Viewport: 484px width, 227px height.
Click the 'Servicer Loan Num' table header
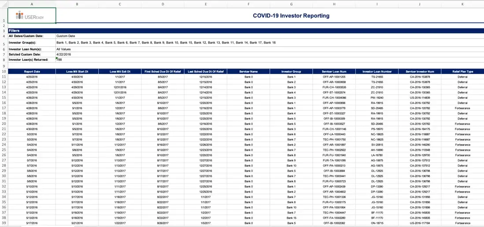tap(334, 72)
